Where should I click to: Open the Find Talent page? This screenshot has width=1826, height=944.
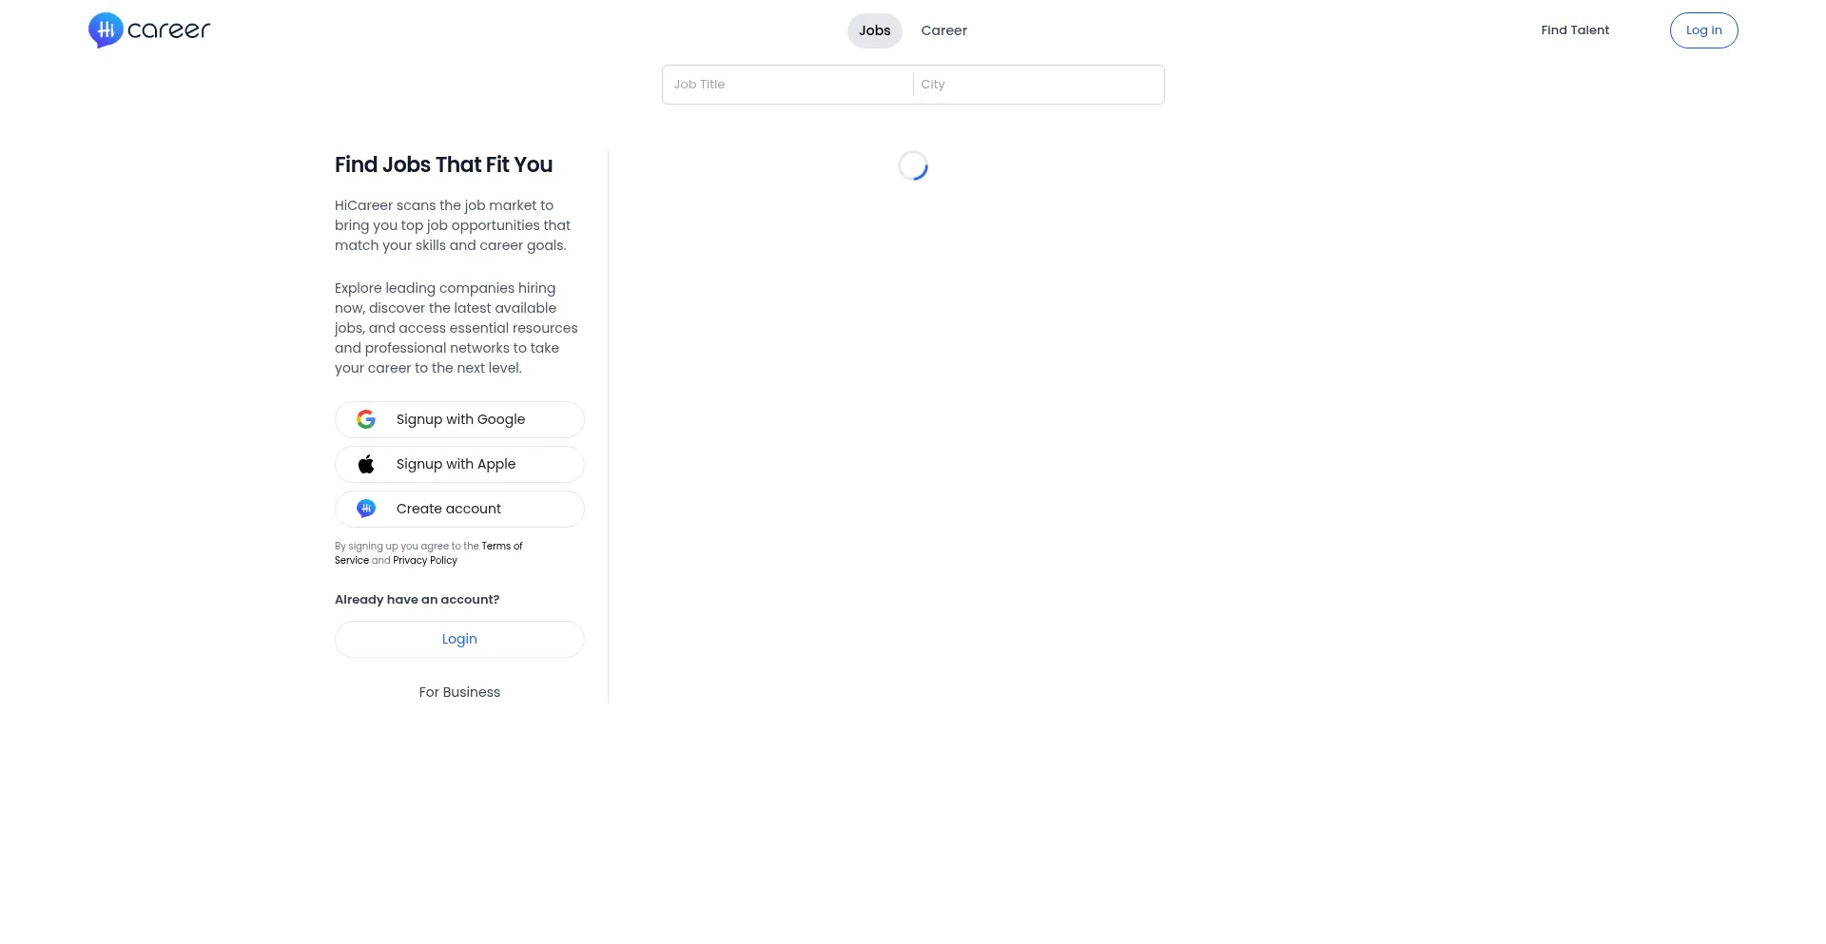click(1574, 29)
